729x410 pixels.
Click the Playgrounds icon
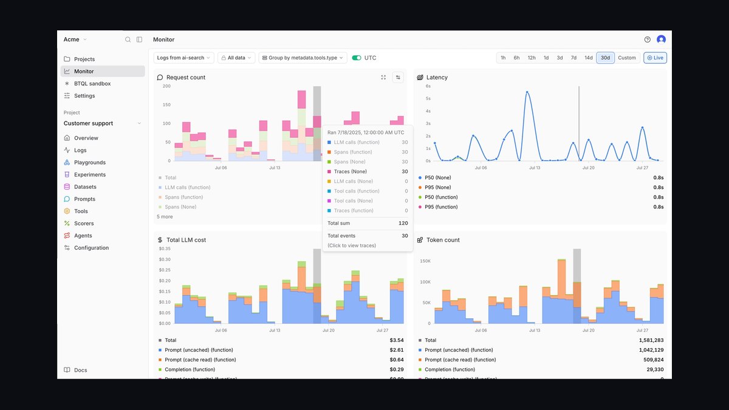67,162
